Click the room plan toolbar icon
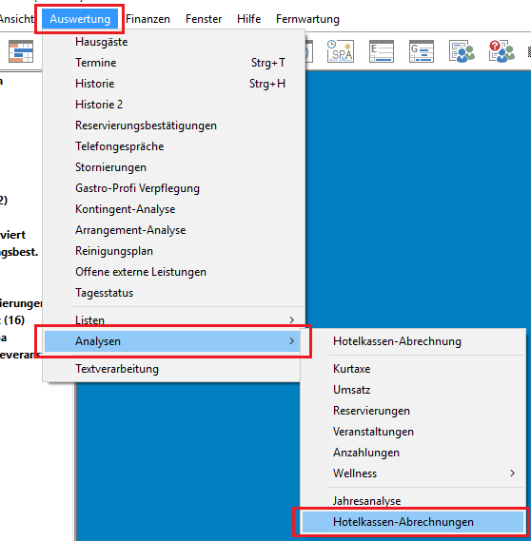Viewport: 531px width, 541px height. tap(21, 51)
